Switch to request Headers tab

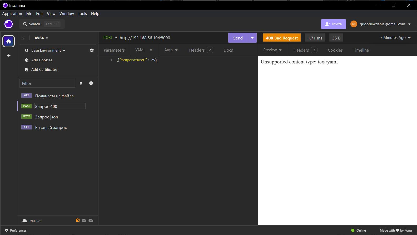201,50
